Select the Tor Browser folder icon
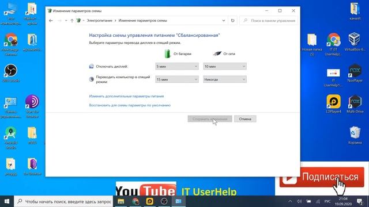The height and width of the screenshot is (207, 369). (x=32, y=167)
